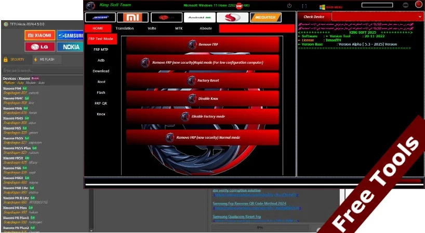Click the Remove FRP button
Image resolution: width=425 pixels, height=233 pixels.
(x=203, y=45)
